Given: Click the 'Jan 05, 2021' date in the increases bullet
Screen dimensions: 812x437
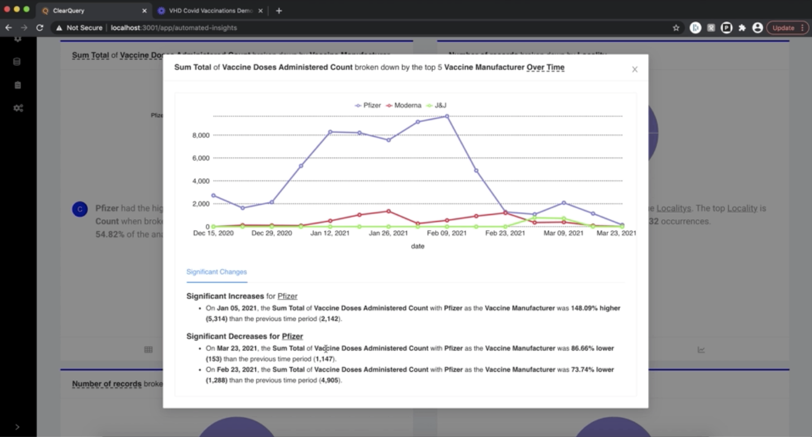Looking at the screenshot, I should point(237,308).
